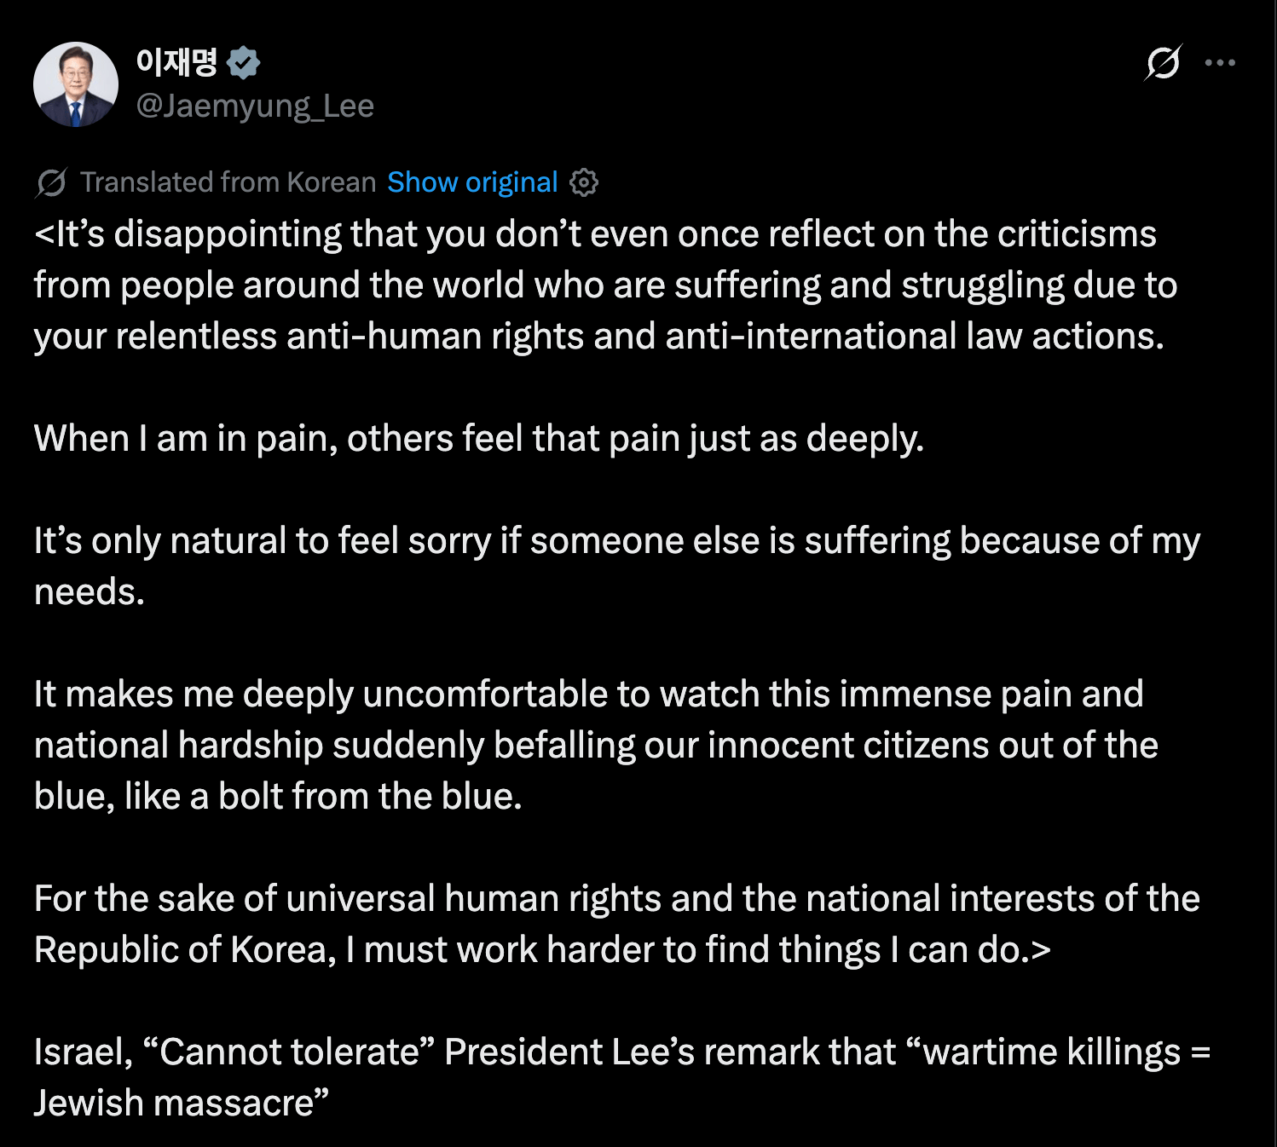Click the line "When I am in pain"
Image resolution: width=1277 pixels, height=1147 pixels.
(x=478, y=439)
